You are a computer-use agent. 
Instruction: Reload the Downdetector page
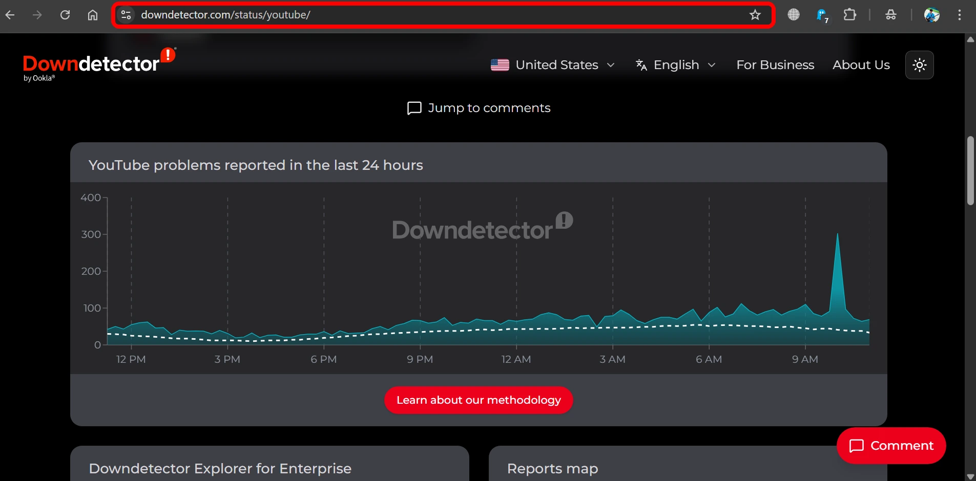[x=65, y=15]
